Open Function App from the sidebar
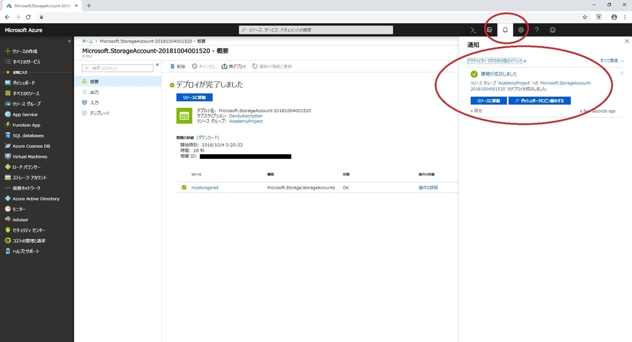 click(x=23, y=125)
